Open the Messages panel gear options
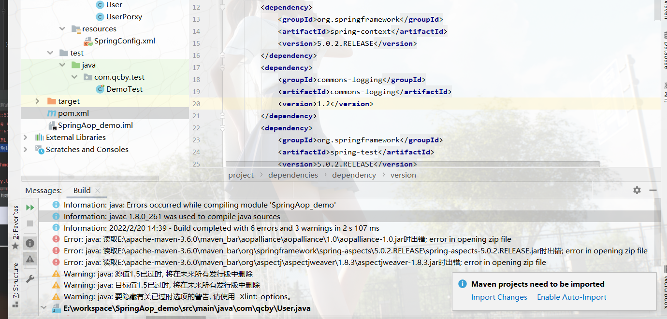This screenshot has height=319, width=667. 637,190
